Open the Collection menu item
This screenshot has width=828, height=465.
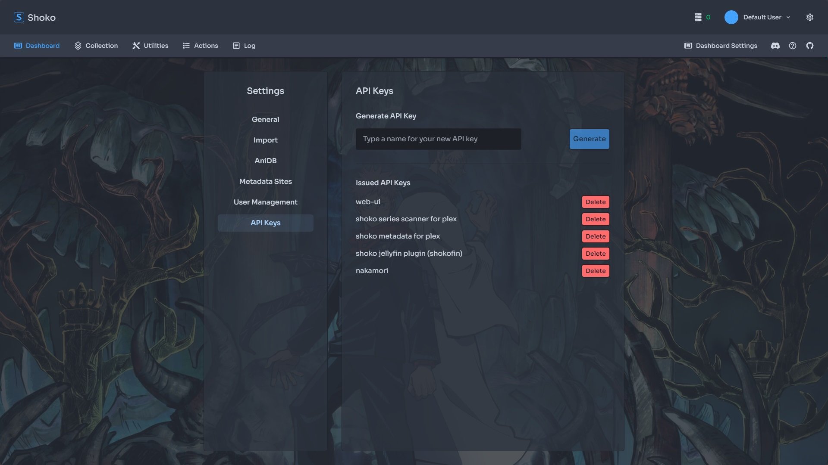pyautogui.click(x=101, y=46)
